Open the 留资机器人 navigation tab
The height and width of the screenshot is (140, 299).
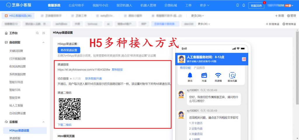(124, 5)
